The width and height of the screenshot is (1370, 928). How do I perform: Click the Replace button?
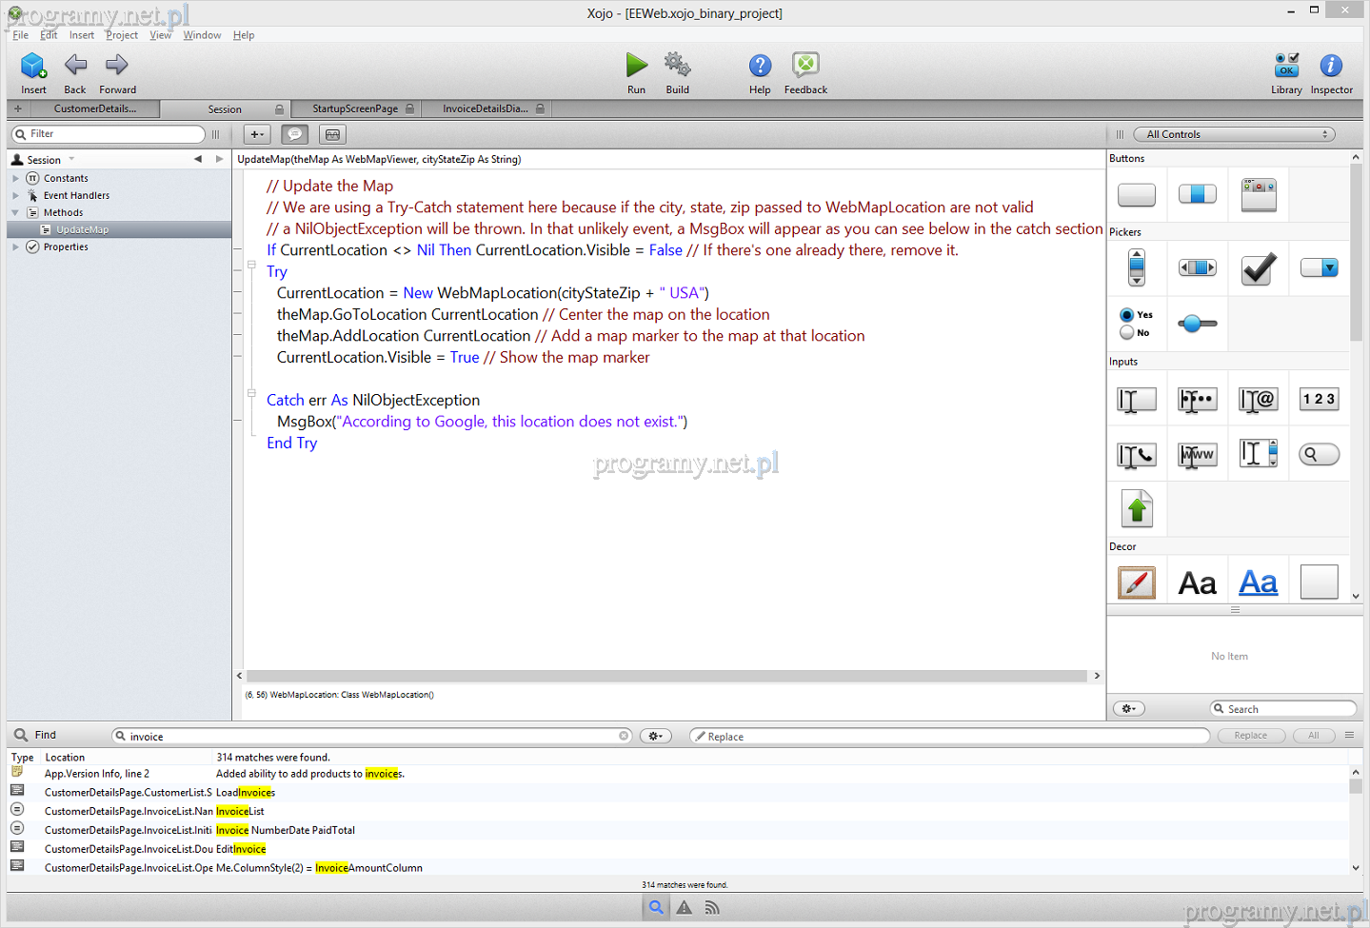click(1250, 736)
